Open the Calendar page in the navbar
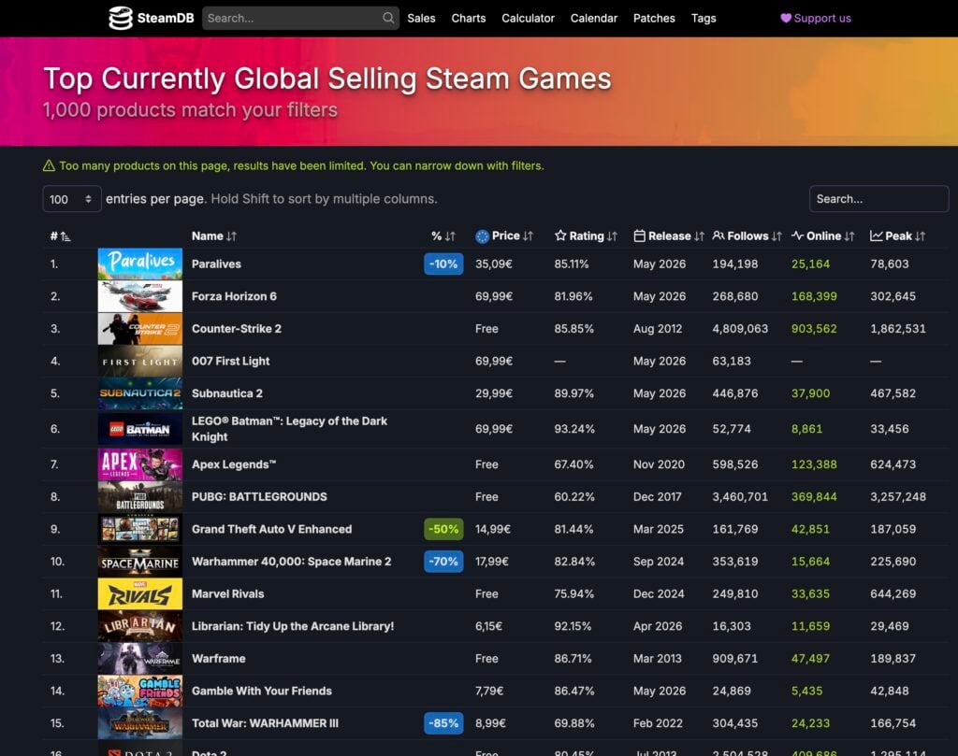 click(594, 19)
